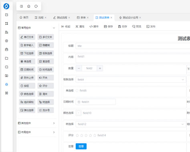Switch to the 测试设计应用 tab

point(129,18)
